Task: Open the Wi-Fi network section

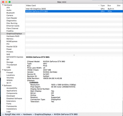Action: click(9, 83)
